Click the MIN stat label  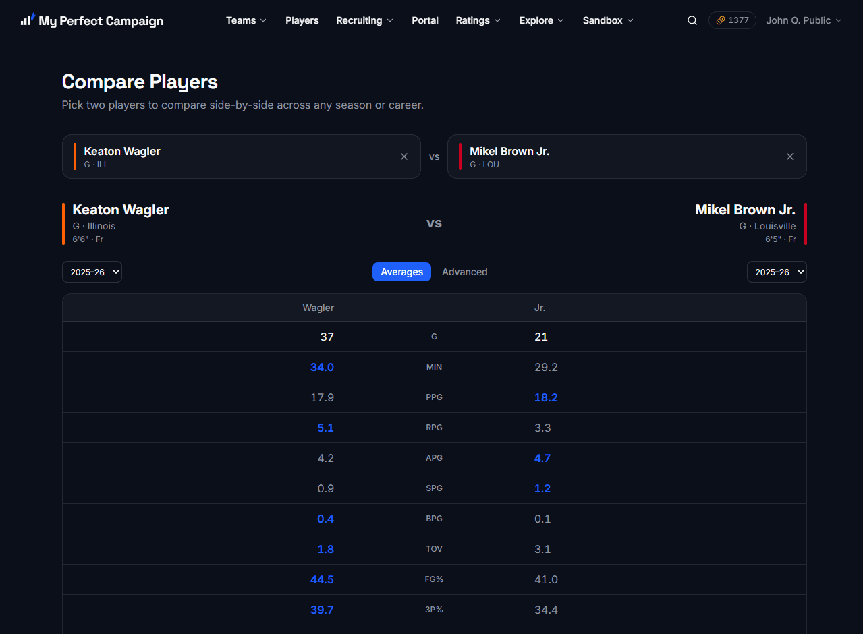(x=435, y=367)
